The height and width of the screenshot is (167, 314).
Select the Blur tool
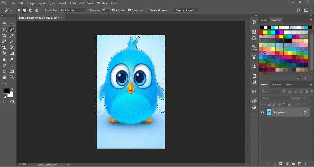click(4, 59)
